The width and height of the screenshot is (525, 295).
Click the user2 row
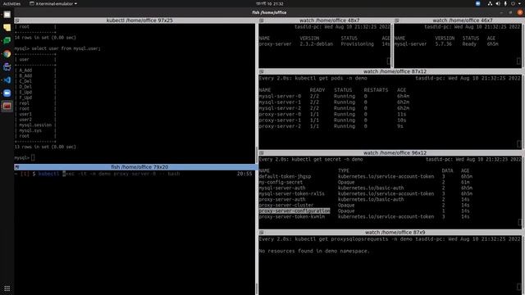click(x=25, y=120)
